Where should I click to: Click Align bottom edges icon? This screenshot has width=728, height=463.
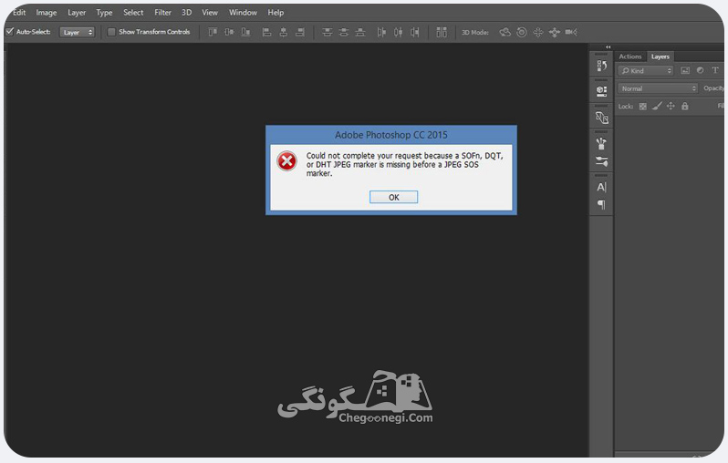(246, 32)
